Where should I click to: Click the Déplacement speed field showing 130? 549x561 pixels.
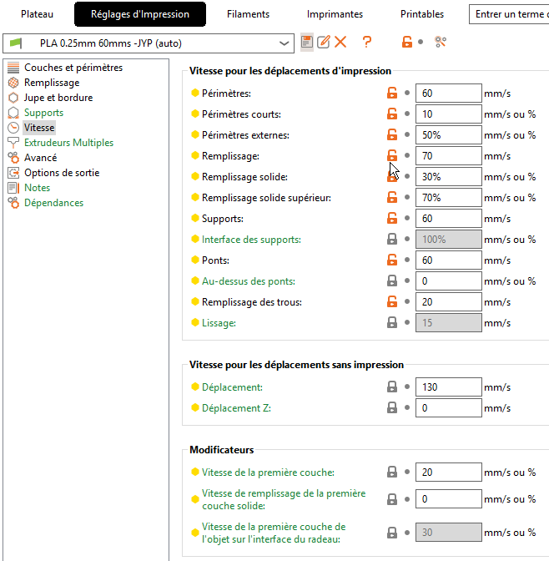tap(449, 387)
